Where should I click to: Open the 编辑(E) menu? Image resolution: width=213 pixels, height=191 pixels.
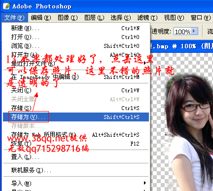[x=41, y=17]
